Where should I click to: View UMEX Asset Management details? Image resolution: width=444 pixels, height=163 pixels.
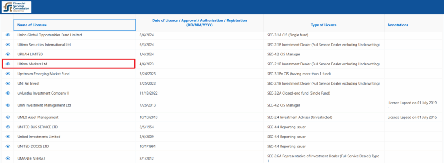tap(8, 117)
